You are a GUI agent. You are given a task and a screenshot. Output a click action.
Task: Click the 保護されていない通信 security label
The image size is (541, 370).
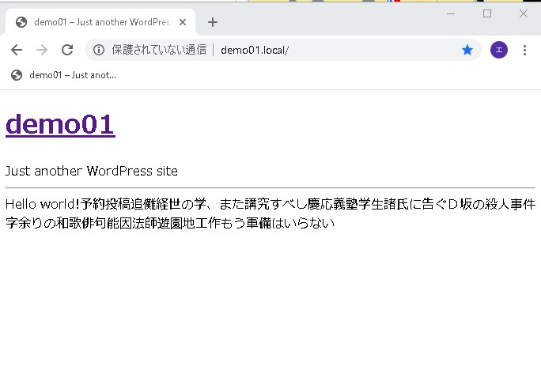[158, 50]
